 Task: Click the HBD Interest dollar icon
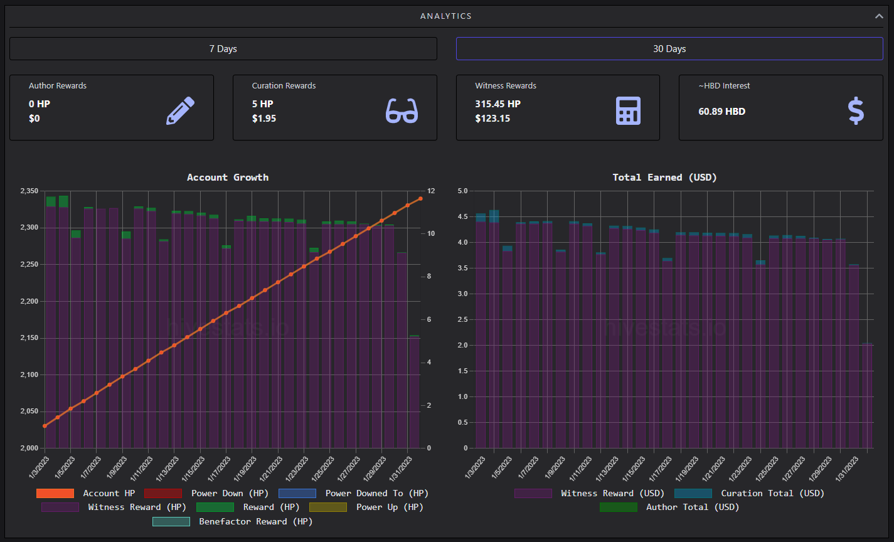[856, 111]
